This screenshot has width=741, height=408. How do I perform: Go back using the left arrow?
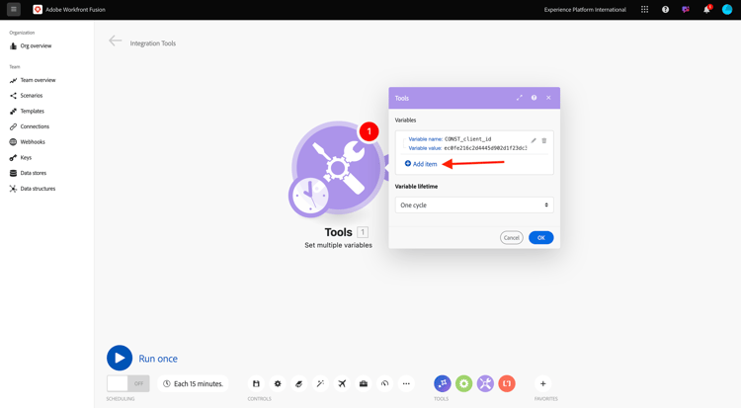coord(115,41)
